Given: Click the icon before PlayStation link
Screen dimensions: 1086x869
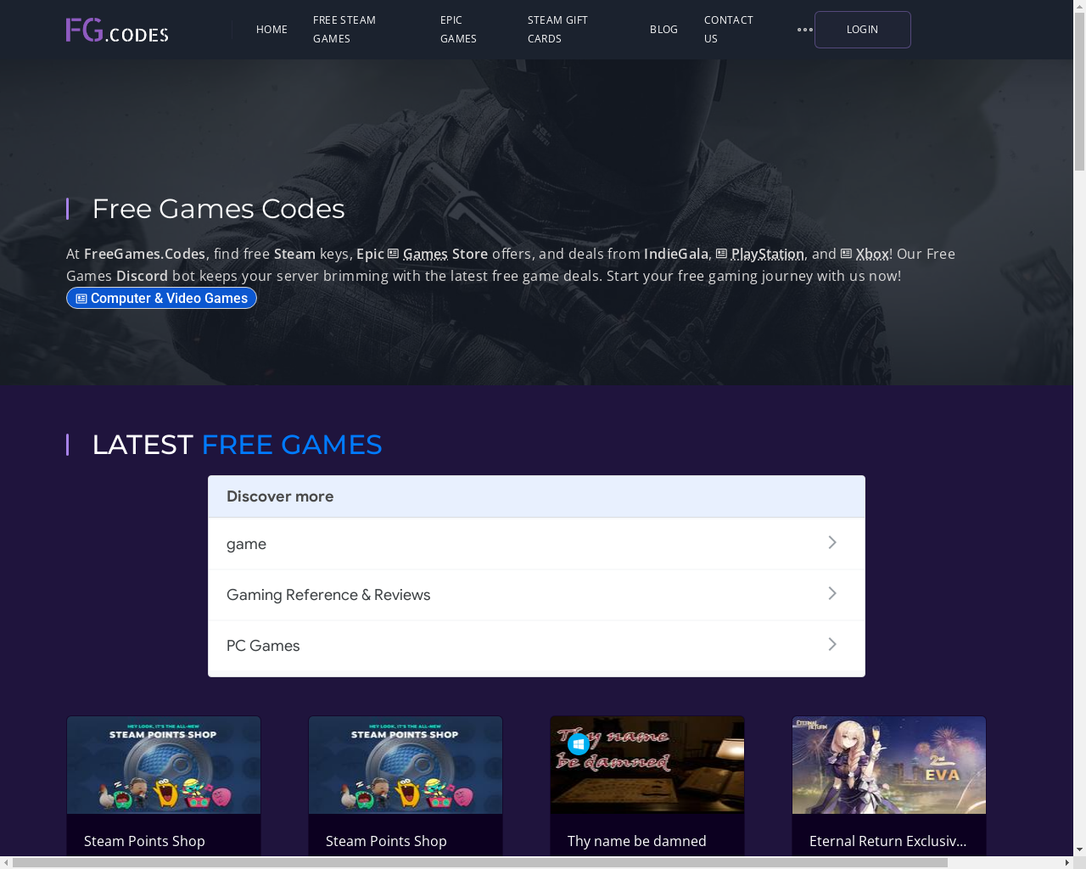Looking at the screenshot, I should [x=721, y=254].
